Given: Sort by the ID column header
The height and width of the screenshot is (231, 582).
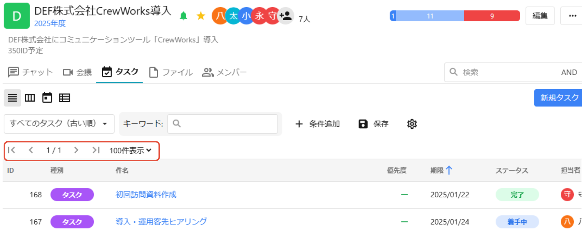Looking at the screenshot, I should [x=10, y=170].
